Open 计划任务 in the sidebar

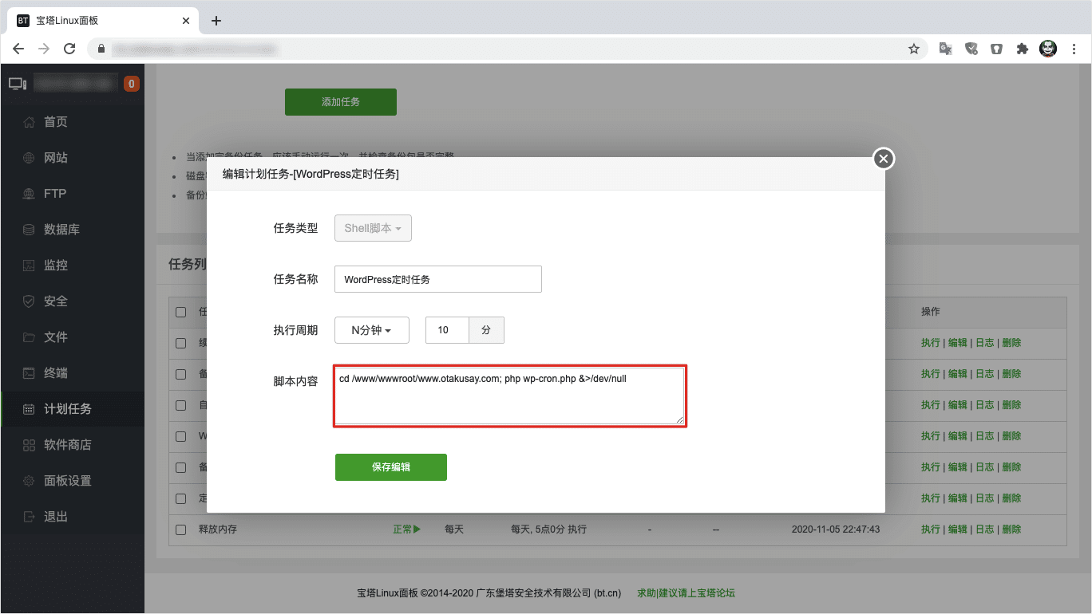click(73, 409)
